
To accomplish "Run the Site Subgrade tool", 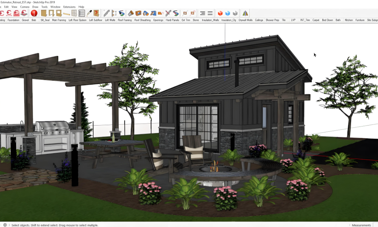I will (x=372, y=20).
